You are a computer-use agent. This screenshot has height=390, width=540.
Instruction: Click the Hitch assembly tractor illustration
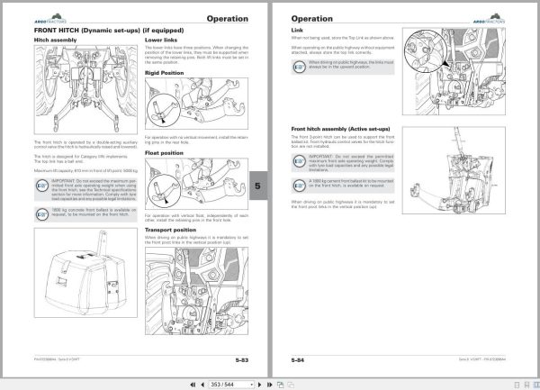point(85,89)
